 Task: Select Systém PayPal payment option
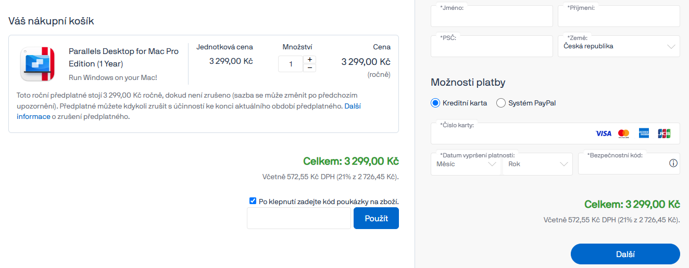tap(501, 103)
